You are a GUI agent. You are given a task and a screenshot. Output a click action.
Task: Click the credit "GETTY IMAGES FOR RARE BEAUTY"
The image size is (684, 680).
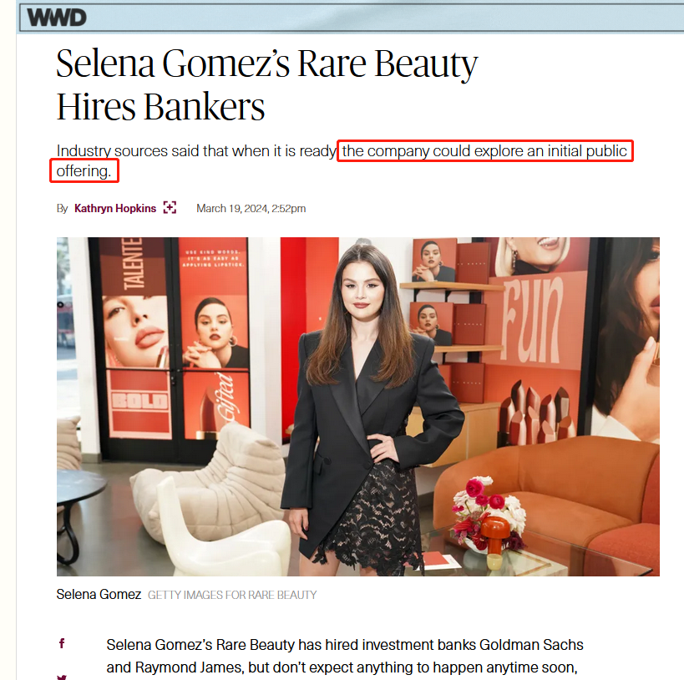[x=232, y=595]
